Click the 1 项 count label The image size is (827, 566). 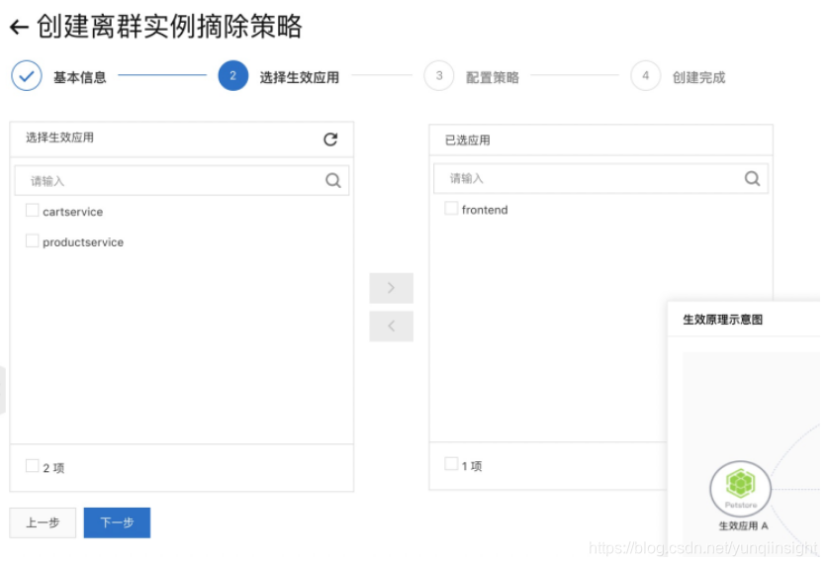point(472,466)
